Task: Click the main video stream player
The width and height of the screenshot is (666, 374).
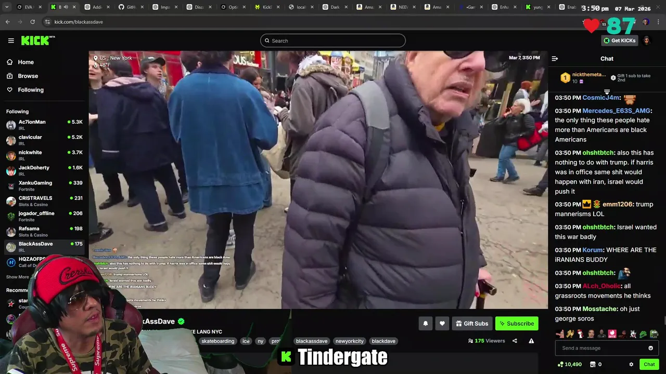Action: coord(318,180)
